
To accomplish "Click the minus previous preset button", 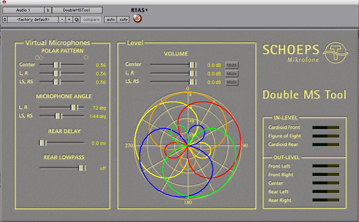I will coord(62,20).
